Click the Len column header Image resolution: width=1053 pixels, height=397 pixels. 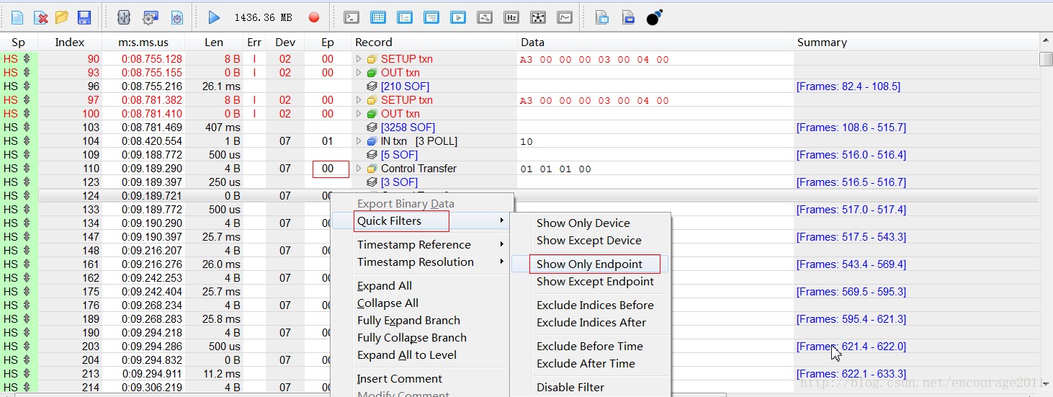[x=214, y=43]
